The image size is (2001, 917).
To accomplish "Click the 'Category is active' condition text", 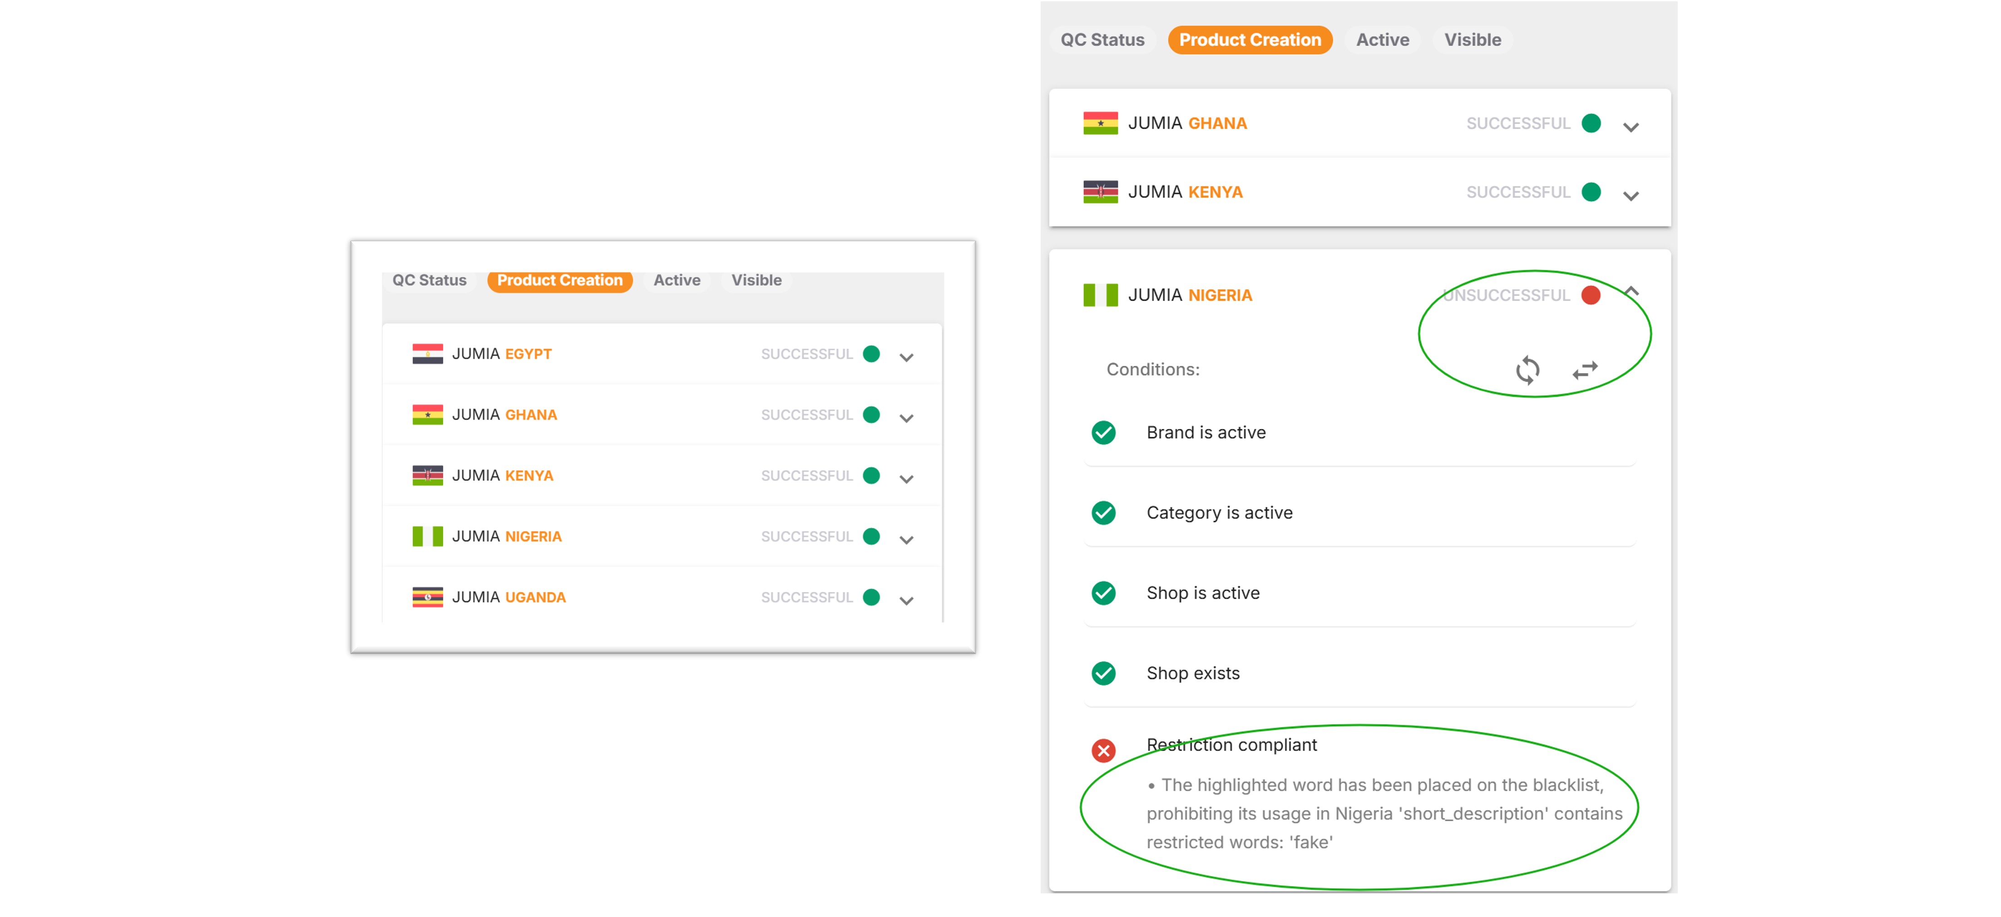I will coord(1220,513).
